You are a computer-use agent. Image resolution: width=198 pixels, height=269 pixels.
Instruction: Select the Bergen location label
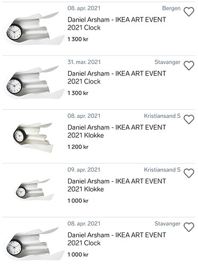[x=171, y=8]
